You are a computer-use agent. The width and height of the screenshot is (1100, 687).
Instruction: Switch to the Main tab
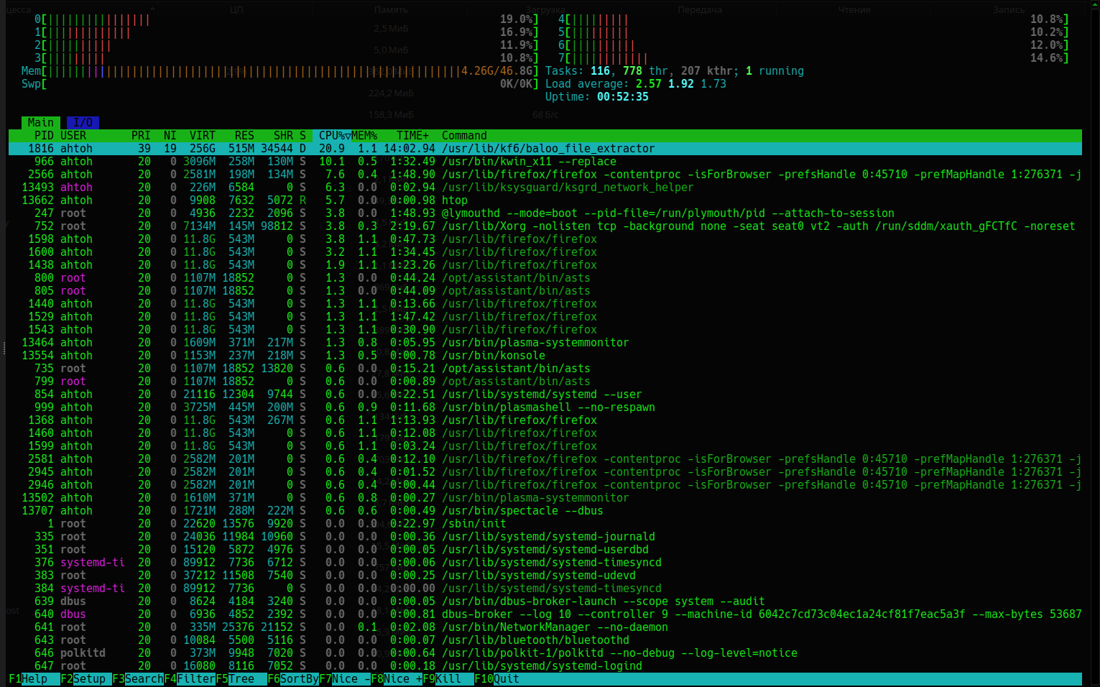click(41, 123)
